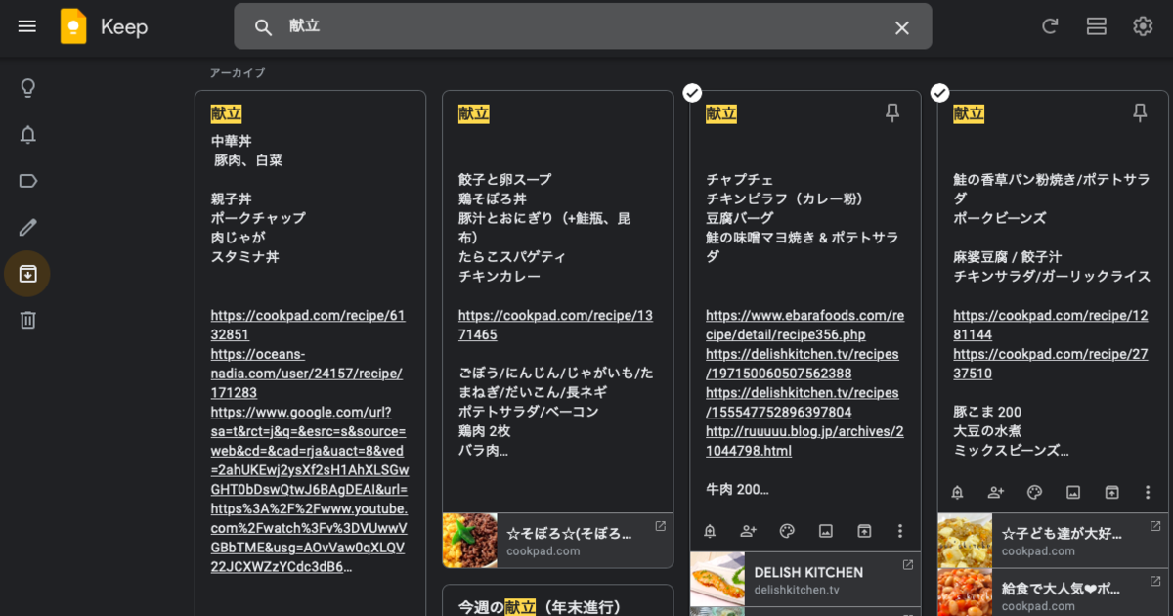Open Reminders from the sidebar
This screenshot has width=1173, height=616.
click(x=27, y=134)
